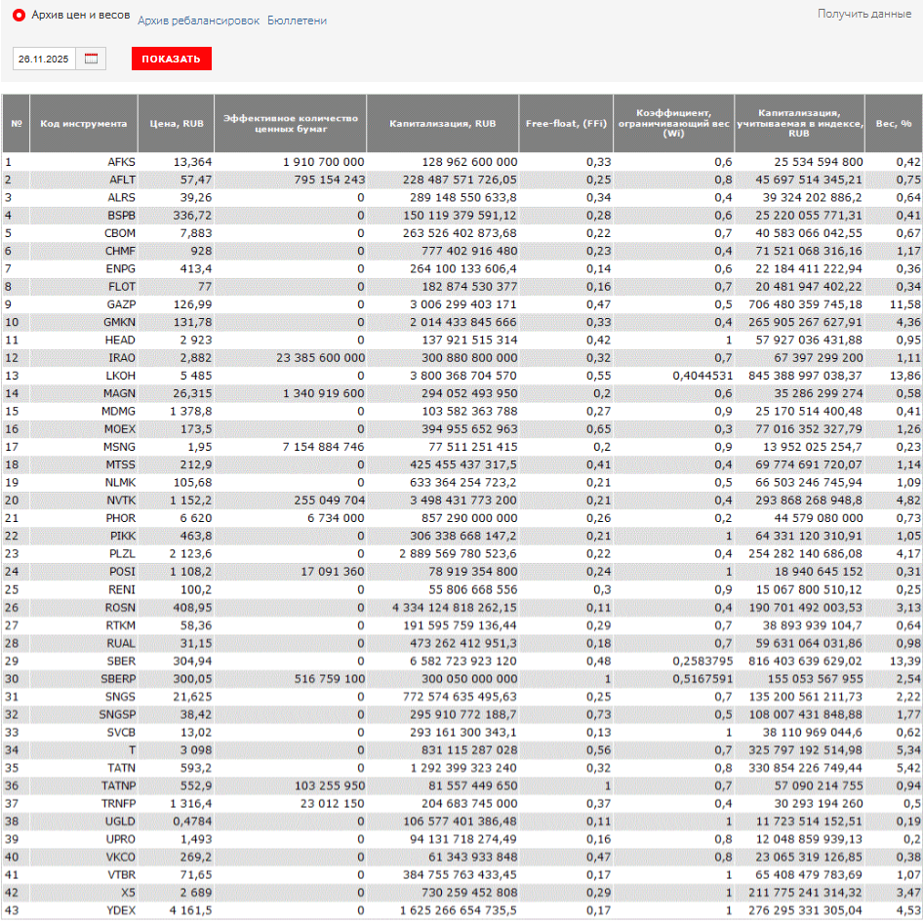Viewport: 923px width, 923px height.
Task: Open the calendar date picker icon
Action: point(92,59)
